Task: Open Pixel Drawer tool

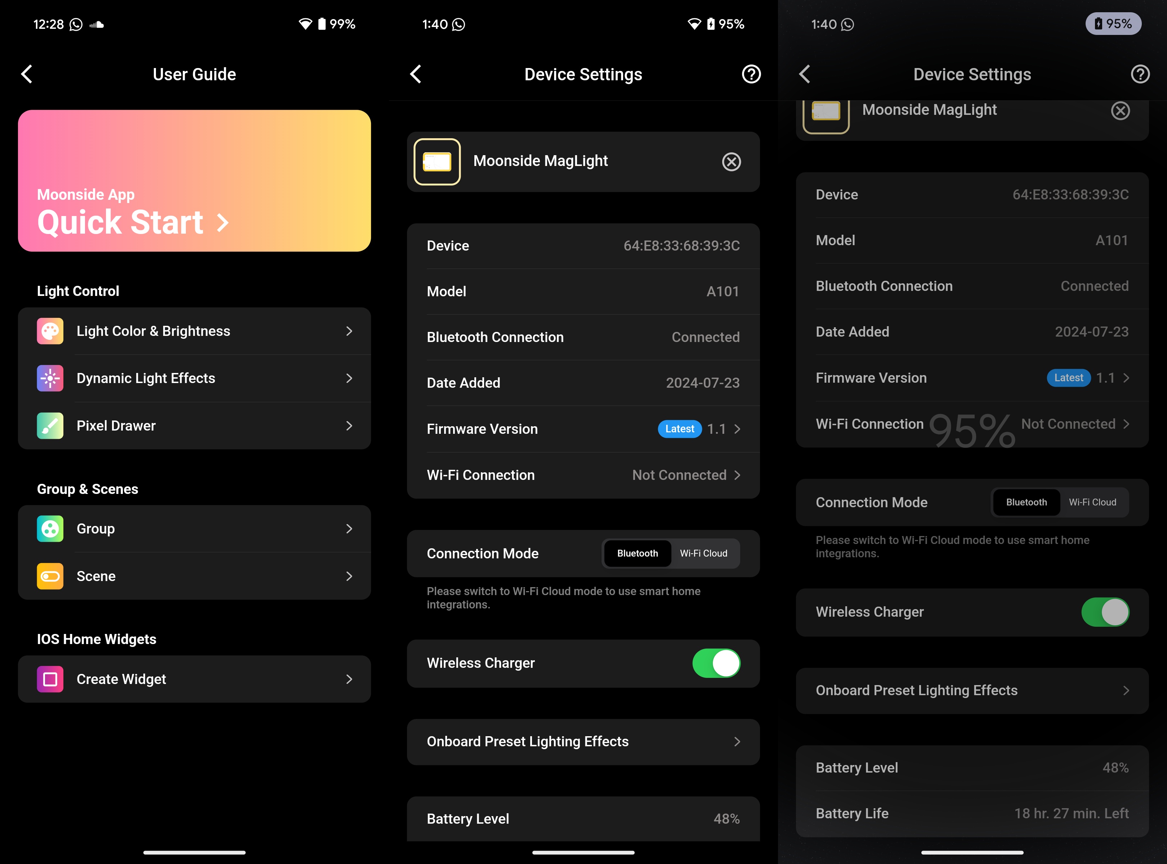Action: (x=194, y=425)
